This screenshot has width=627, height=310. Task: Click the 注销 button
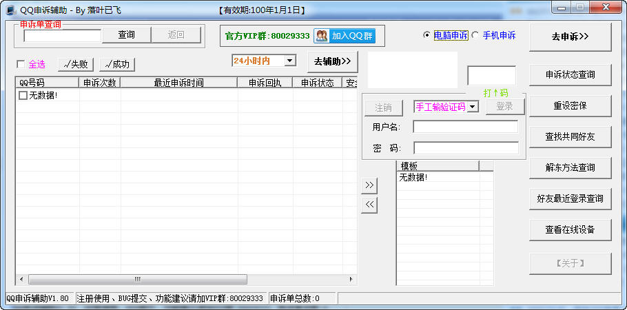(383, 107)
